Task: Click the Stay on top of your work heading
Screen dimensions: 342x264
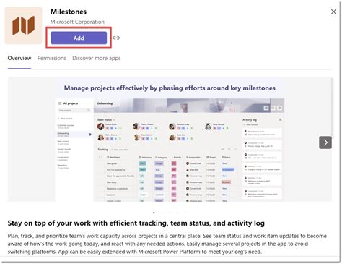Action: [x=136, y=223]
